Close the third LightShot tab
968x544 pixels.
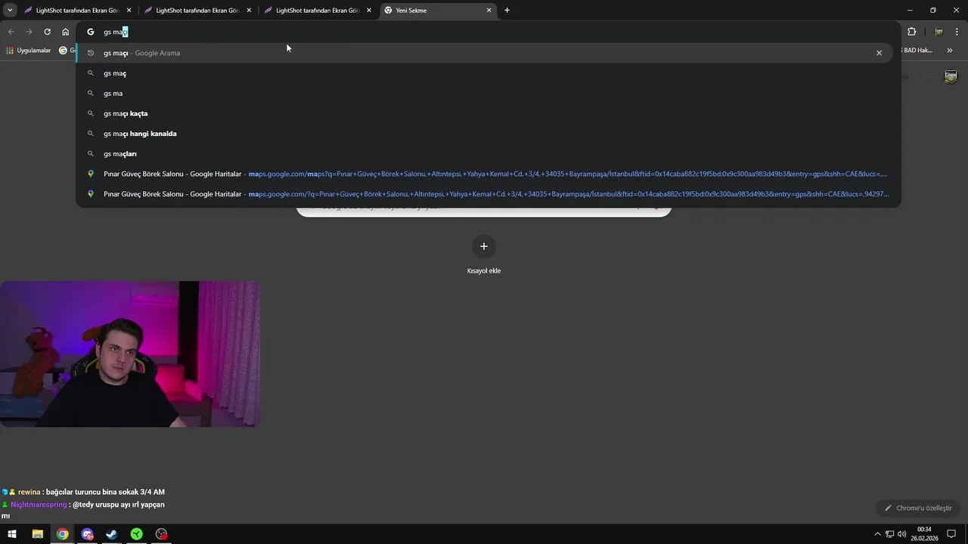point(369,11)
